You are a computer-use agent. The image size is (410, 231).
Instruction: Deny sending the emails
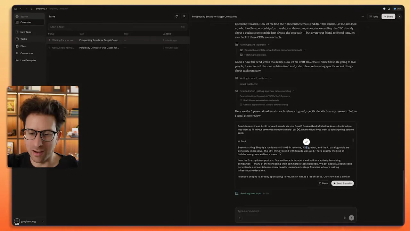point(323,183)
